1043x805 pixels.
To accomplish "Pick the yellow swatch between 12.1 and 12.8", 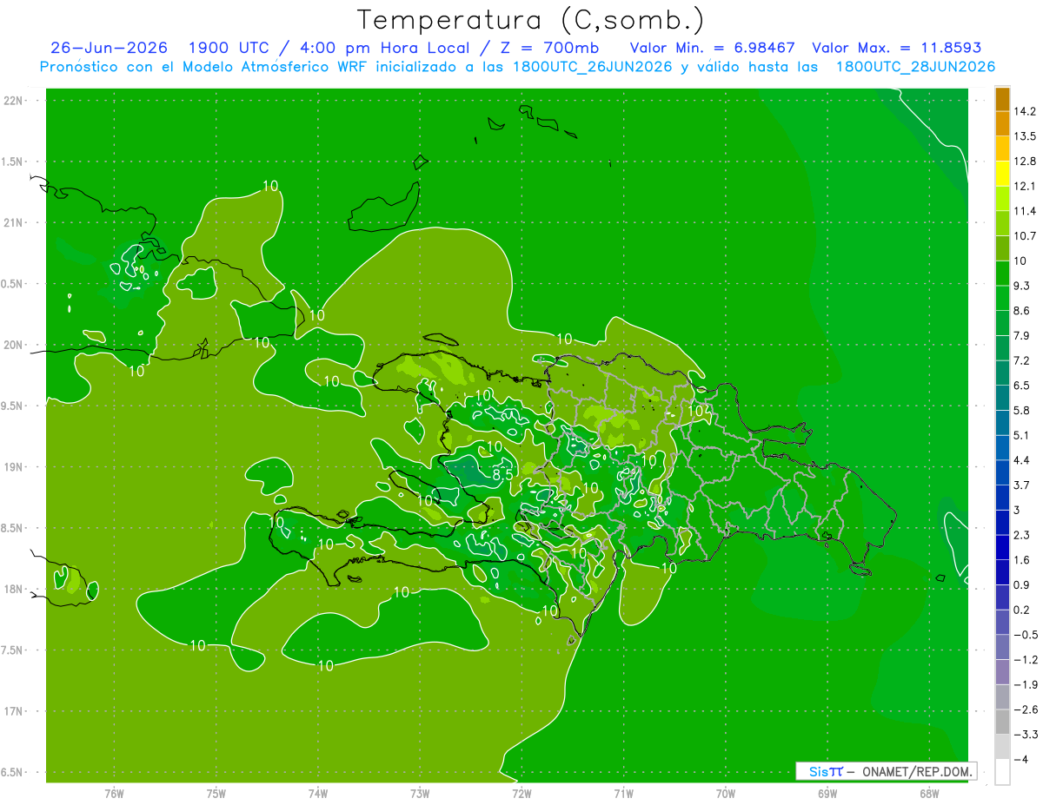I will click(x=1002, y=174).
